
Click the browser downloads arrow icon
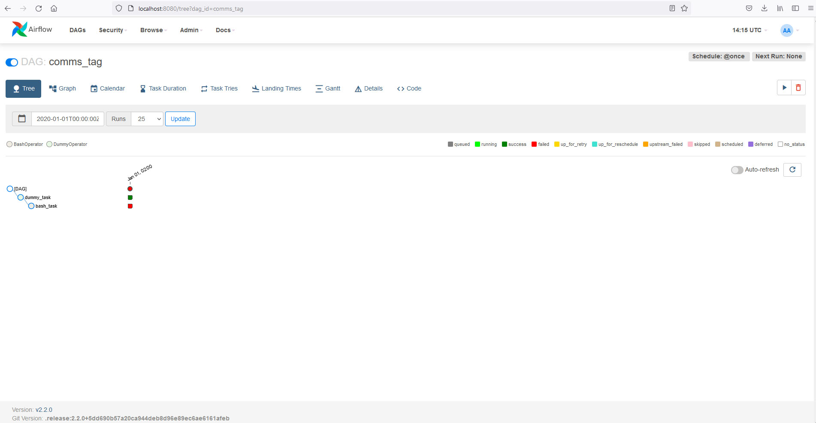[x=764, y=9]
